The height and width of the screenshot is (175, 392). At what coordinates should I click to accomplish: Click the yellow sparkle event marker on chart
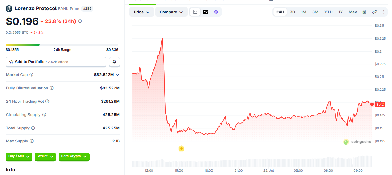click(x=181, y=149)
